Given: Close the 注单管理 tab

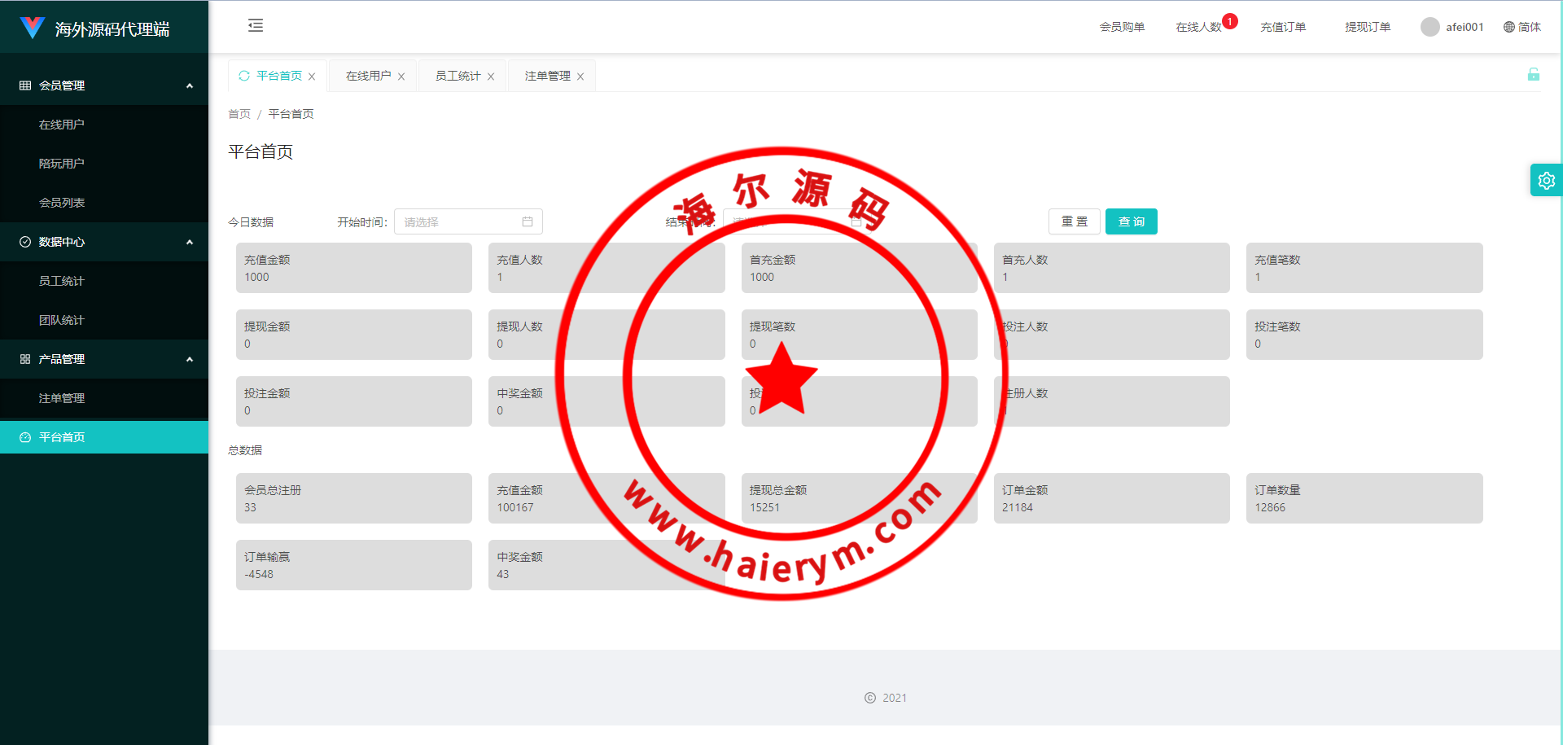Looking at the screenshot, I should (x=580, y=77).
